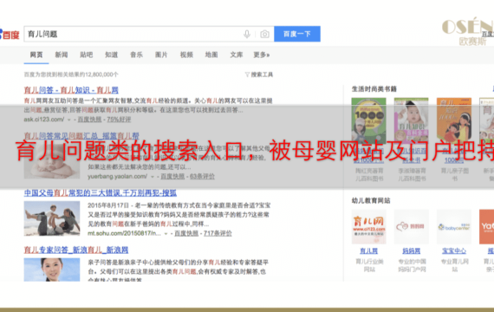The width and height of the screenshot is (494, 312).
Task: Click the 63条评价 reviews link
Action: [202, 177]
